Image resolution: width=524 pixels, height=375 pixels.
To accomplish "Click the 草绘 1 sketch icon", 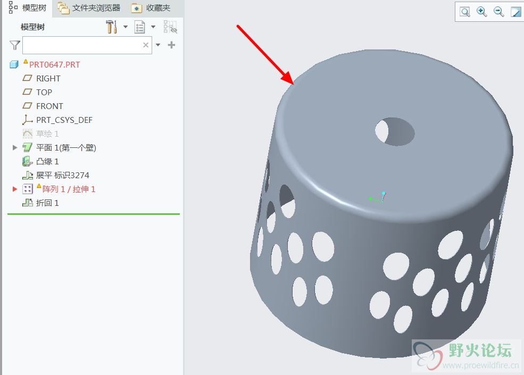I will (x=28, y=134).
